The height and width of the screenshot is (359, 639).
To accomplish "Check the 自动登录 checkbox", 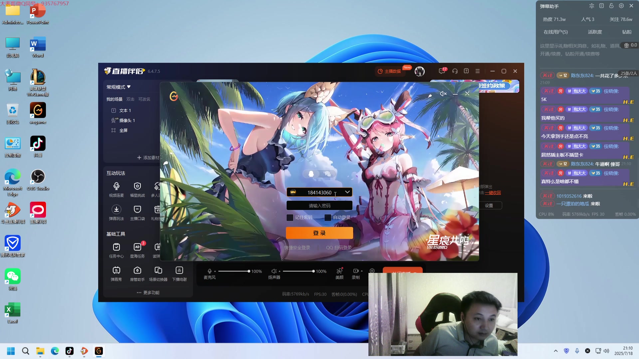I will tap(328, 217).
